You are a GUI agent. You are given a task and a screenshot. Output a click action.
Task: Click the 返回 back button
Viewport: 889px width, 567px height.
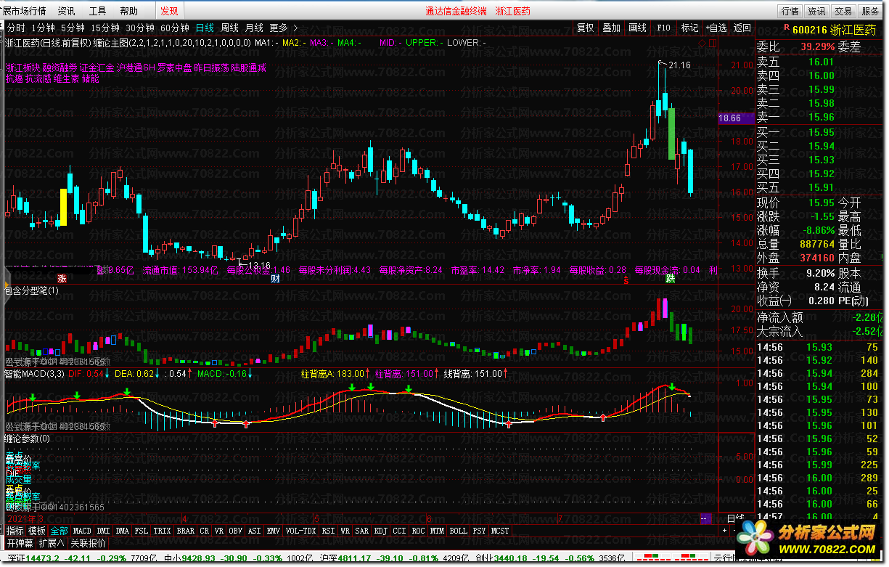pyautogui.click(x=742, y=28)
